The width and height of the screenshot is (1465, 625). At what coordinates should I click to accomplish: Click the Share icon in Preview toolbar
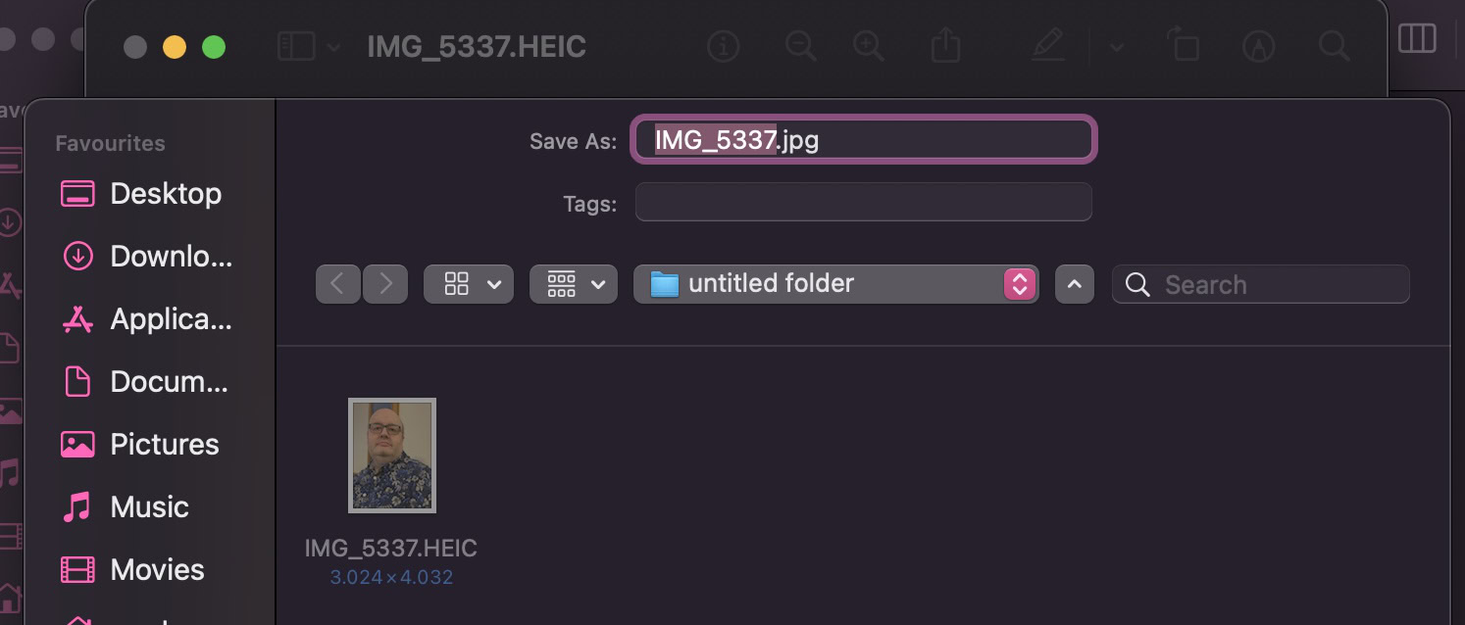pos(944,46)
